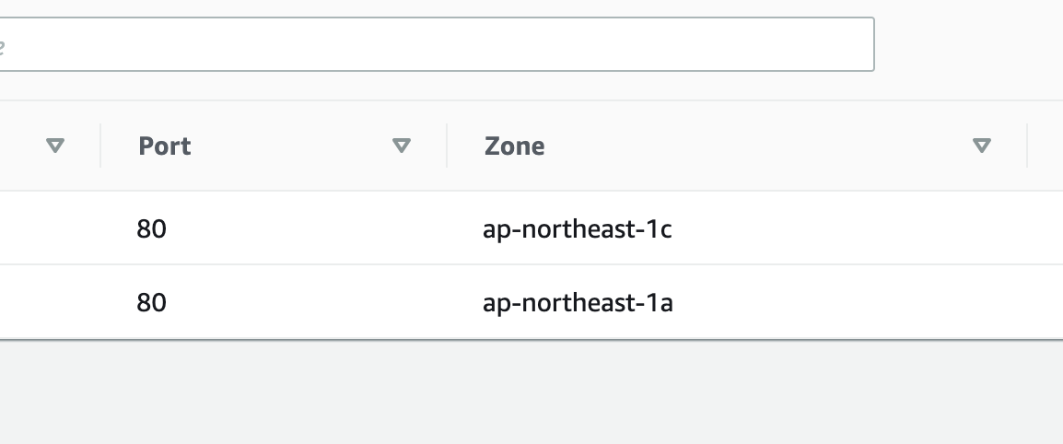Click the gray area below the table
The height and width of the screenshot is (444, 1063).
pyautogui.click(x=531, y=391)
